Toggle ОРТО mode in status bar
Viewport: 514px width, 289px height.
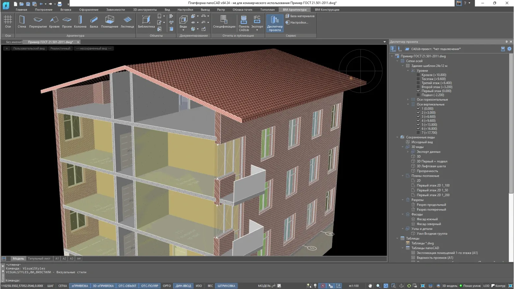pyautogui.click(x=167, y=286)
